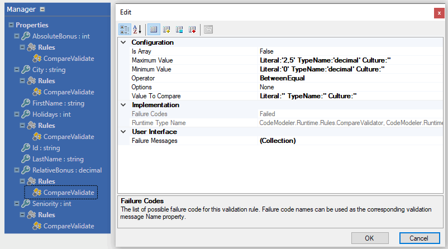The height and width of the screenshot is (249, 448).
Task: Select the Operator property label
Action: point(143,78)
